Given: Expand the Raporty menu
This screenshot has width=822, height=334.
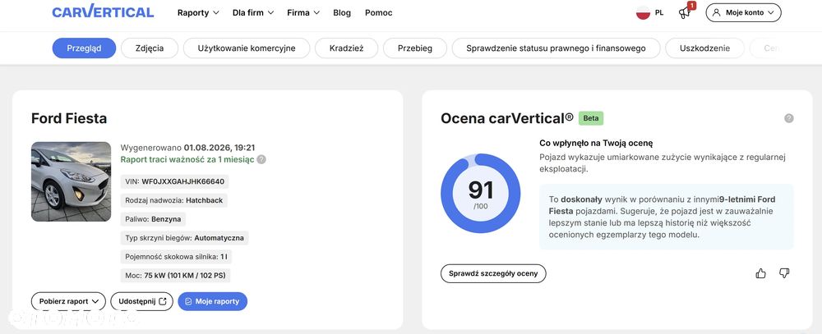Looking at the screenshot, I should coord(198,12).
